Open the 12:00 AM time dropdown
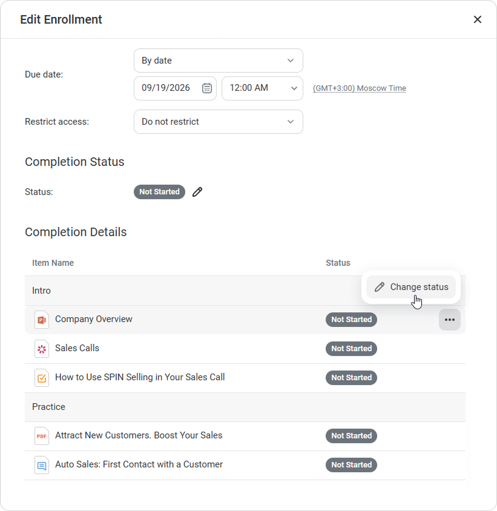The width and height of the screenshot is (497, 511). pos(262,88)
